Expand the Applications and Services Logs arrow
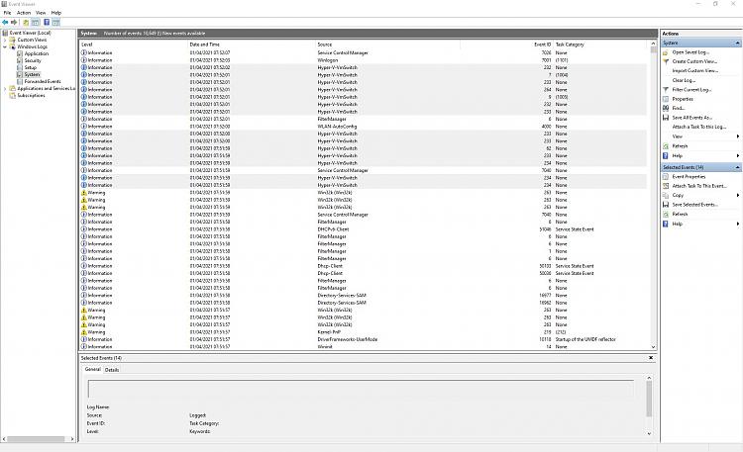Screen dimensions: 743x452 click(5, 88)
